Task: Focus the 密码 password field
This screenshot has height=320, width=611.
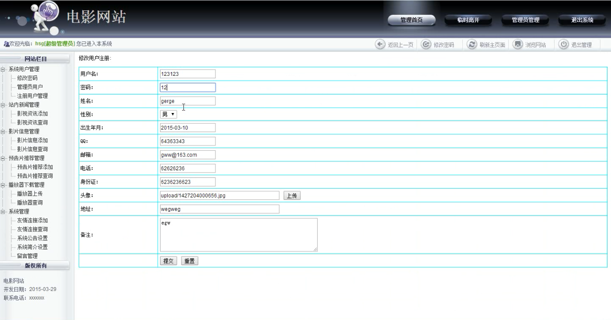Action: click(x=188, y=87)
